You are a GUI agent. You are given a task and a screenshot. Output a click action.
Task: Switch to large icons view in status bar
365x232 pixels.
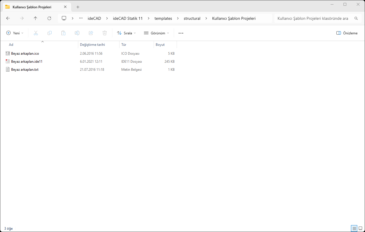pos(360,228)
